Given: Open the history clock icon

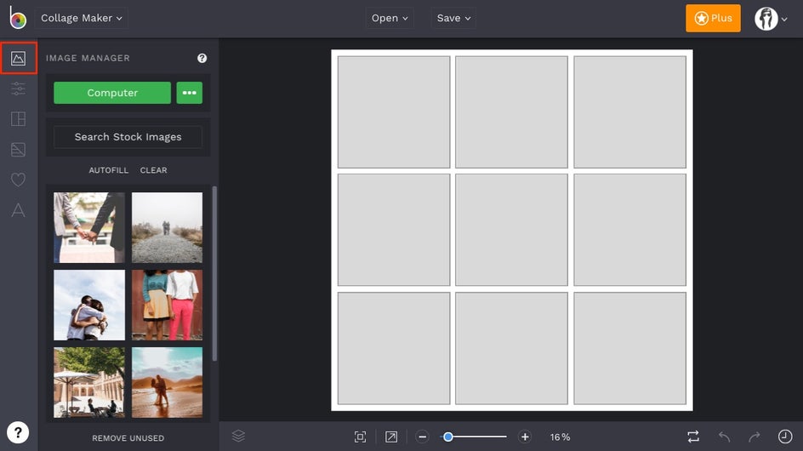Looking at the screenshot, I should (x=785, y=437).
